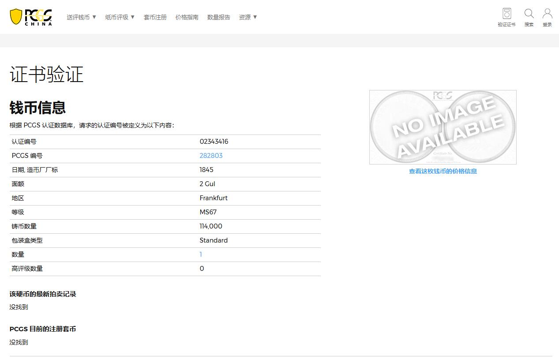559x363 pixels.
Task: Click the PCGS China shield logo
Action: 31,17
